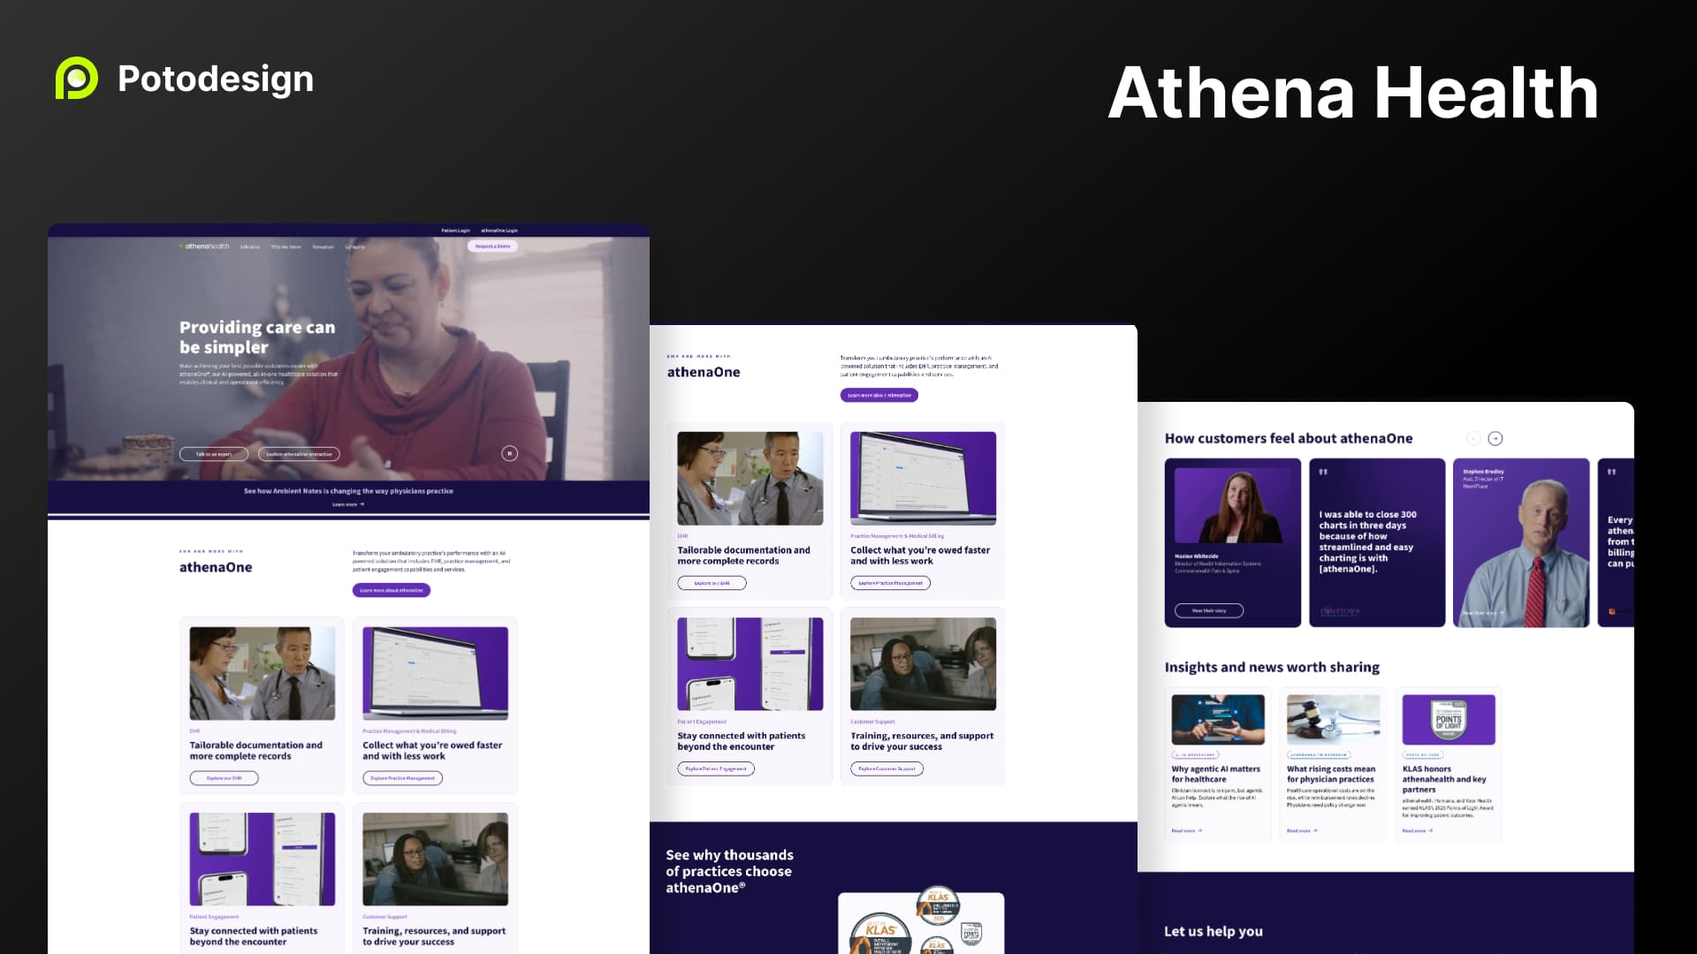Click Read more on rising costs article
This screenshot has height=954, width=1697.
click(x=1302, y=831)
